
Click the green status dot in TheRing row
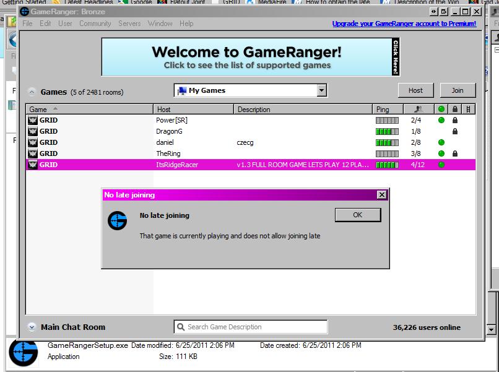(441, 154)
